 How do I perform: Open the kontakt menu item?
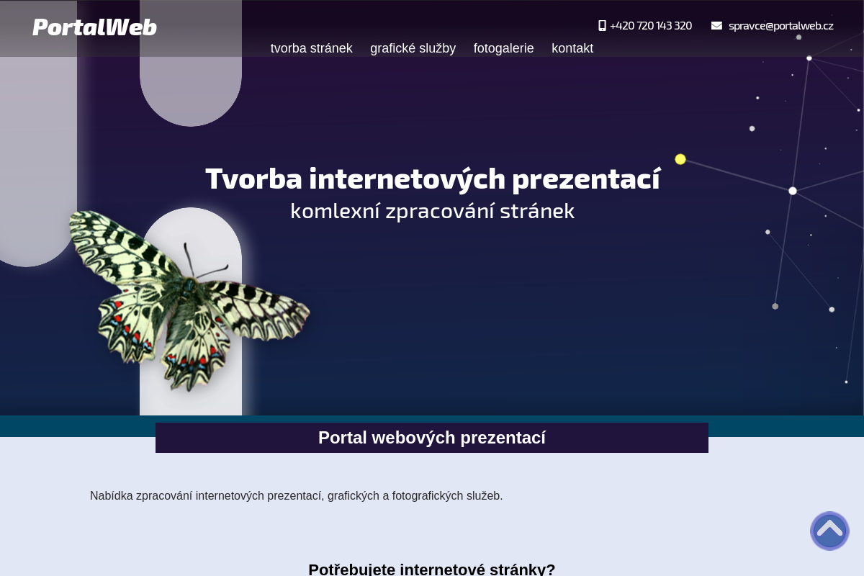572,48
